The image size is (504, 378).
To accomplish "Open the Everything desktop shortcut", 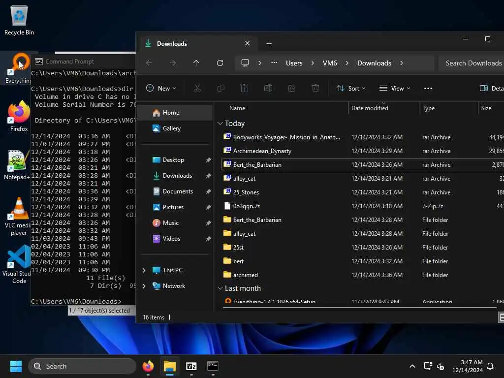I will click(x=19, y=68).
